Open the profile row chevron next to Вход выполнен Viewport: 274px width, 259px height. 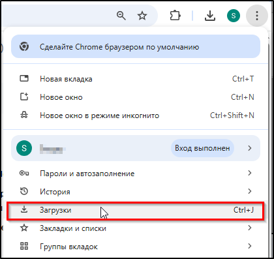tap(250, 148)
